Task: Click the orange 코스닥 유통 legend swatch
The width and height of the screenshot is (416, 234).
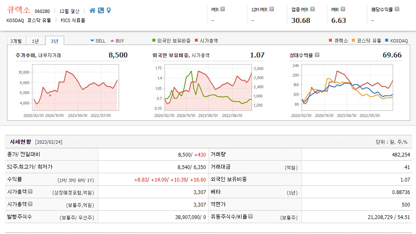Action: [353, 40]
